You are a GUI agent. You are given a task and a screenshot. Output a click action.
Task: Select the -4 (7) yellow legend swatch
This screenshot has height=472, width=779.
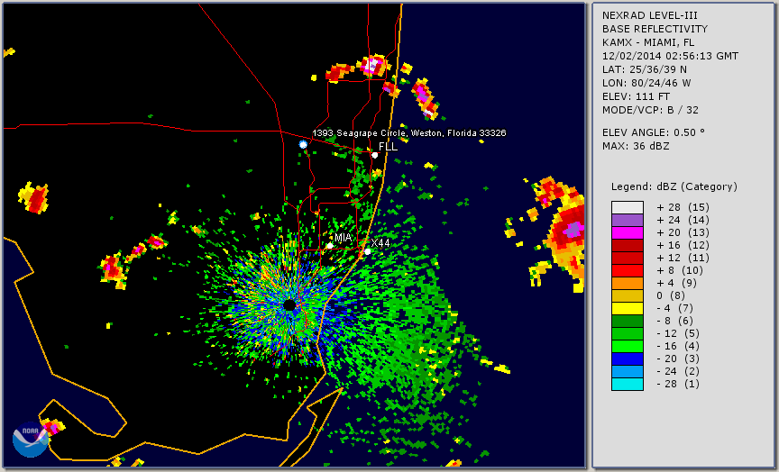628,309
